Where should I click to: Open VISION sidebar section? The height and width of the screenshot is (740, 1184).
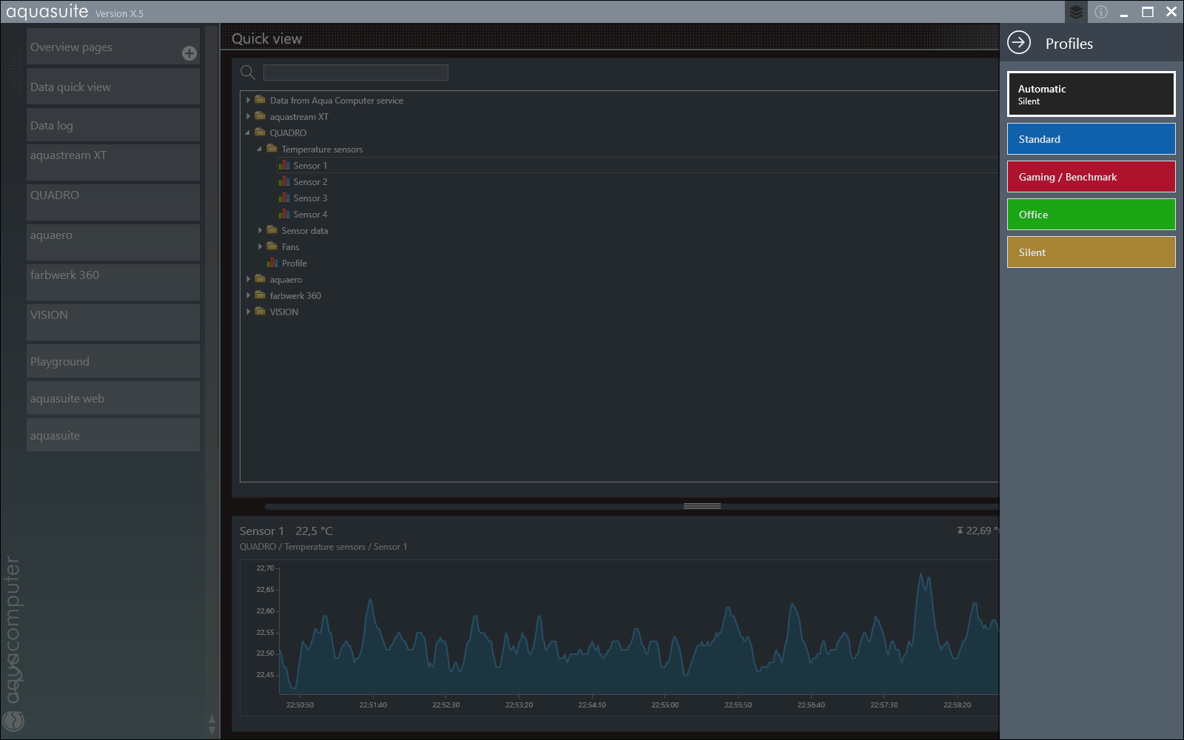[x=113, y=322]
